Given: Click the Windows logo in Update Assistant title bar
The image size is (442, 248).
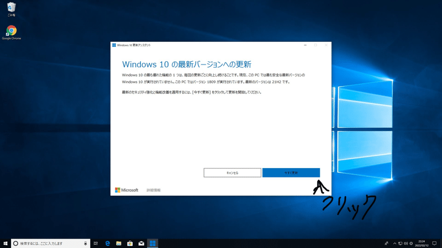Looking at the screenshot, I should (114, 45).
